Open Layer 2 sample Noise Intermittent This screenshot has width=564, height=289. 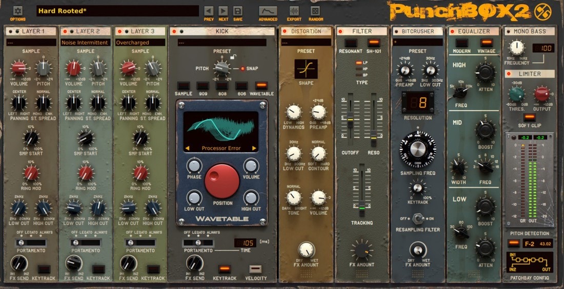click(x=86, y=42)
